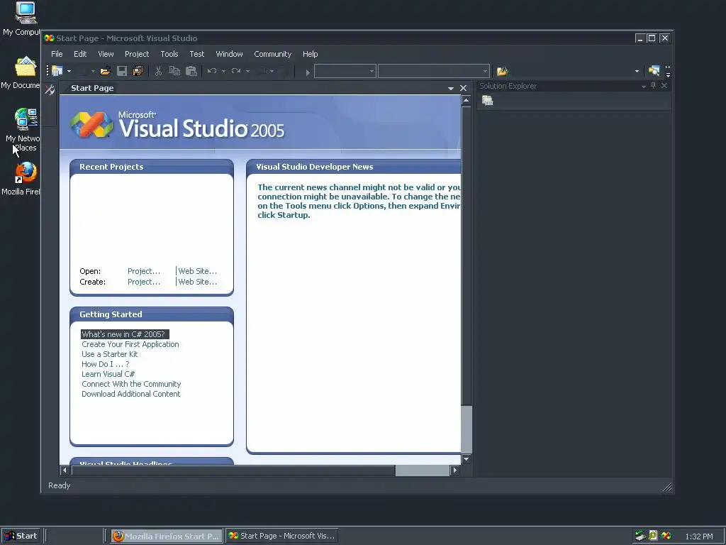Open "Create Your First Application" link
Image resolution: width=726 pixels, height=545 pixels.
click(130, 344)
